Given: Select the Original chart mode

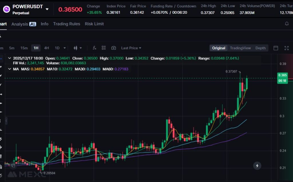Looking at the screenshot, I should (x=219, y=48).
